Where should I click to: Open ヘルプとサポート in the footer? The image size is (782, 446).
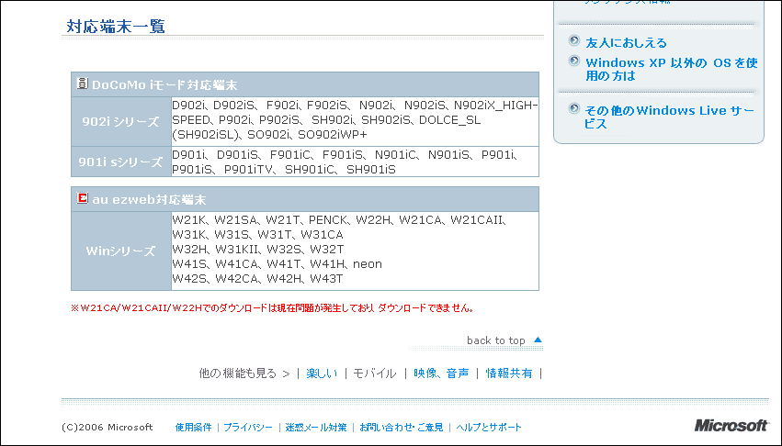489,428
